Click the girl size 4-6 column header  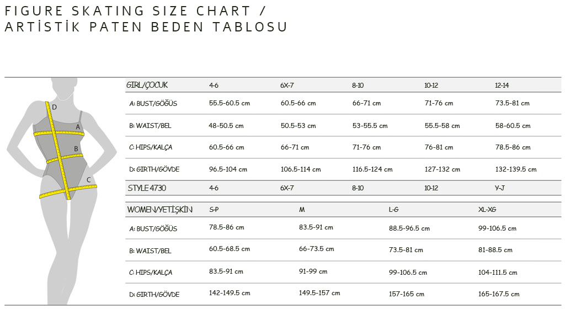(214, 86)
